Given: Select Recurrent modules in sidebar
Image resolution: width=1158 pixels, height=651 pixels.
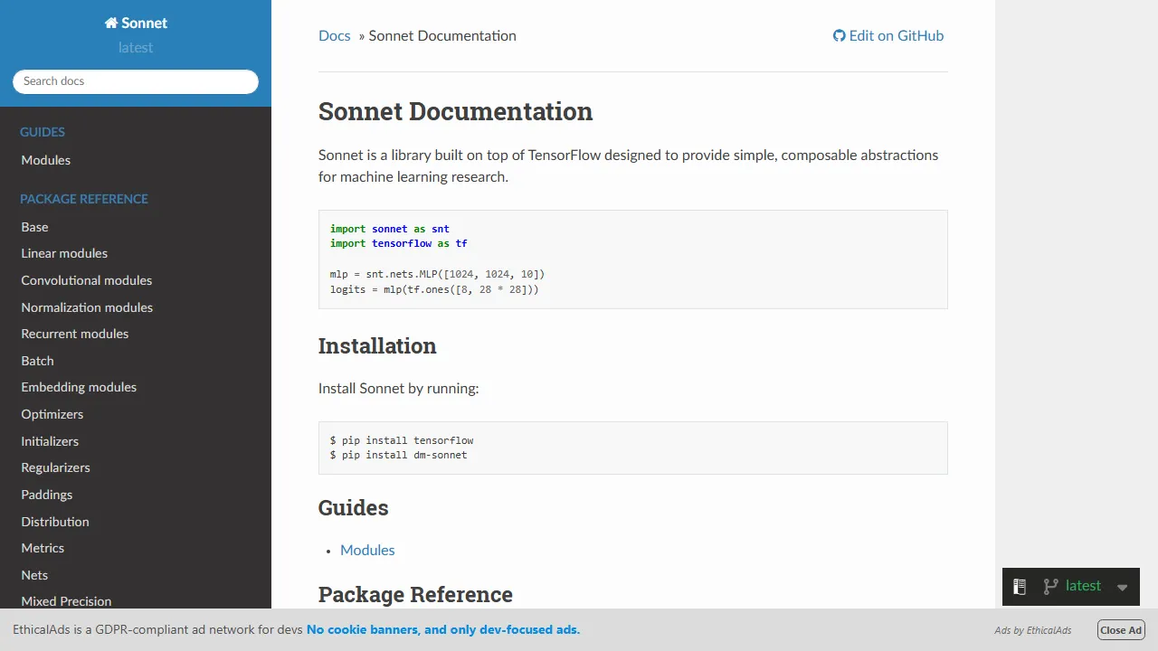Looking at the screenshot, I should 136,334.
